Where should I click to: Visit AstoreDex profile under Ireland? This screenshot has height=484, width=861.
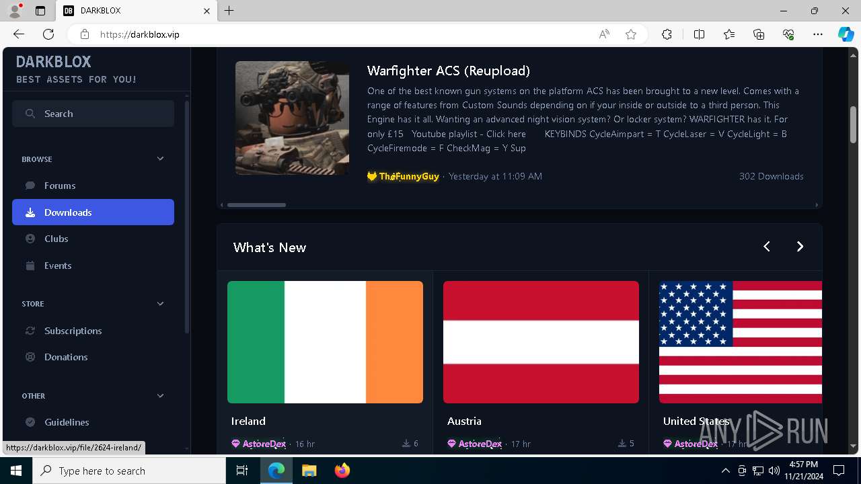[259, 444]
